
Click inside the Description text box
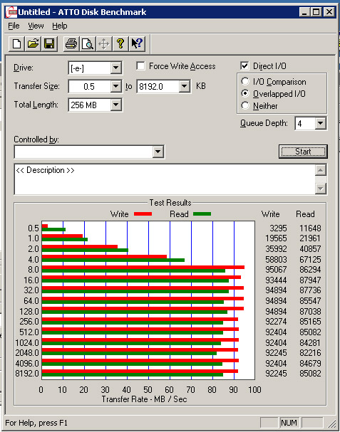(x=165, y=179)
